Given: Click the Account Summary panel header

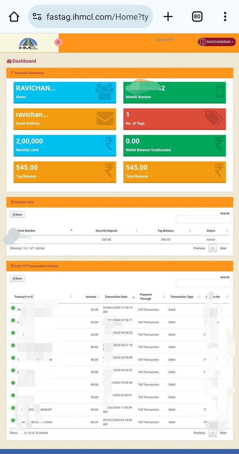Looking at the screenshot, I should coord(120,73).
